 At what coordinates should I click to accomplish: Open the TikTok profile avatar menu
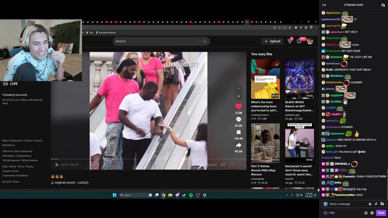tap(310, 41)
